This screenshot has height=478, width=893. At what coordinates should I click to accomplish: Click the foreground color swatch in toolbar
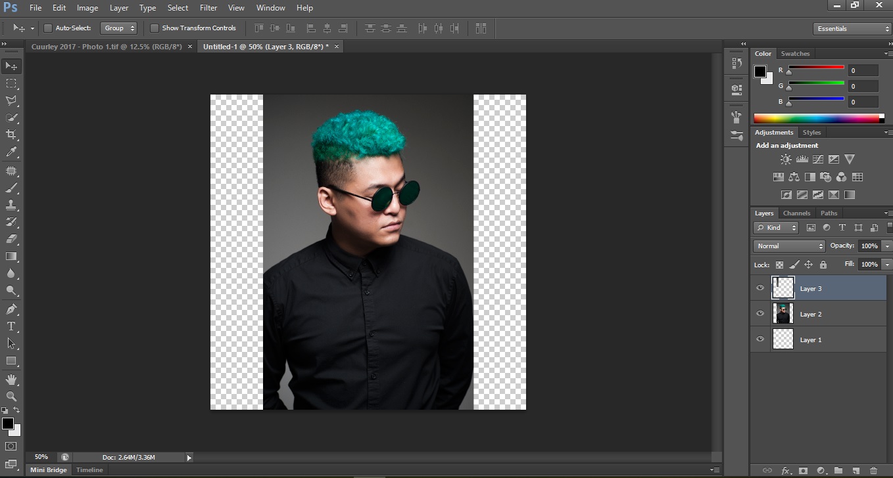(8, 424)
